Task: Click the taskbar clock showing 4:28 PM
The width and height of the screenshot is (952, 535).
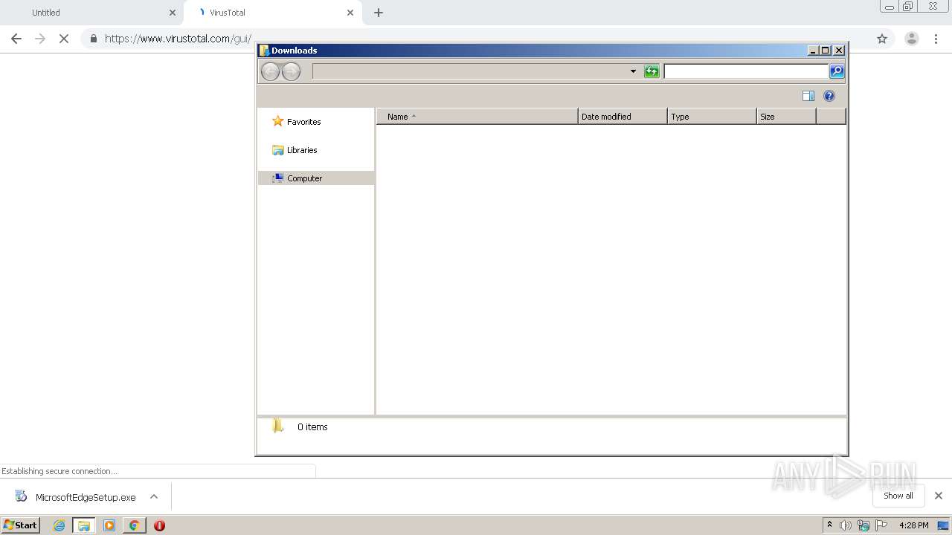Action: click(913, 525)
